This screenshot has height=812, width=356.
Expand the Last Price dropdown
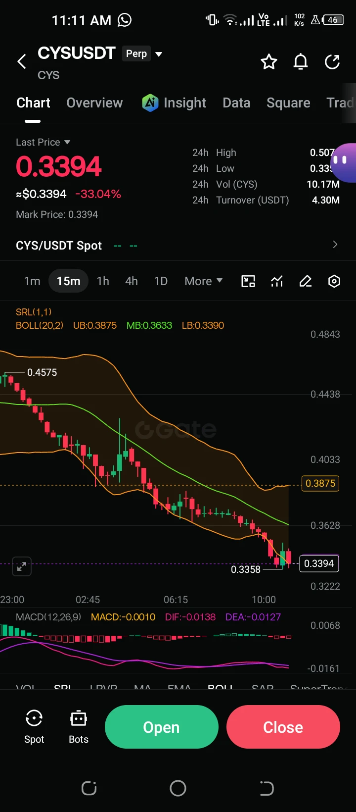tap(43, 142)
